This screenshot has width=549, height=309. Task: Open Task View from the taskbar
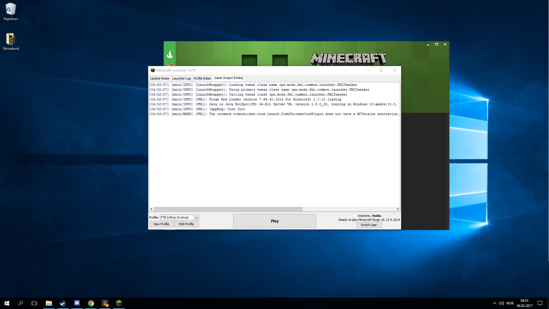coord(34,303)
